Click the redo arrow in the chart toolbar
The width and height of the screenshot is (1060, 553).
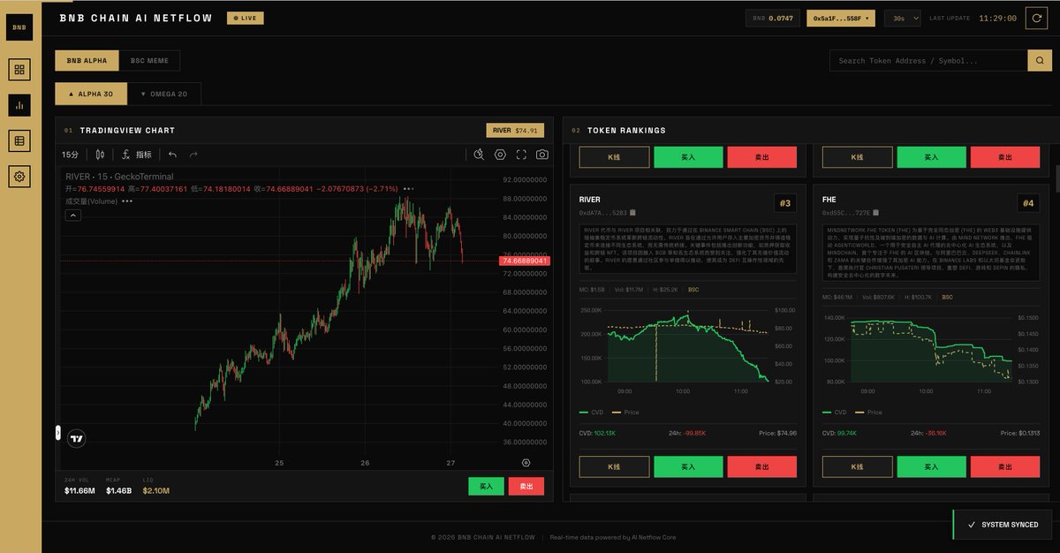193,155
